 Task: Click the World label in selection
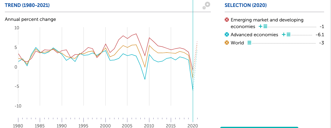pos(237,43)
